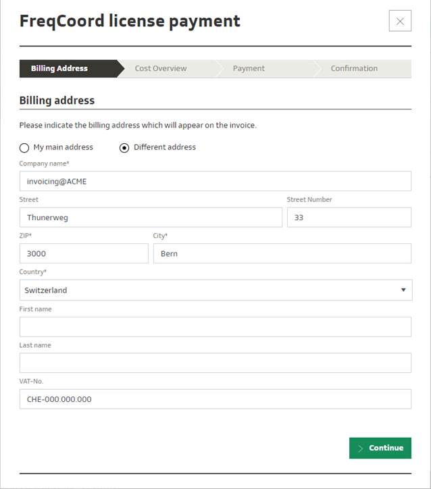Click the 'Billing address' section heading
The image size is (431, 489).
57,101
